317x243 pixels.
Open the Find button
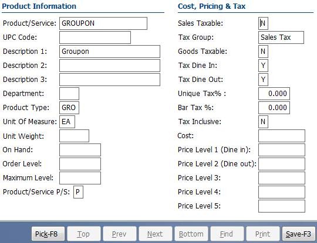pyautogui.click(x=227, y=234)
